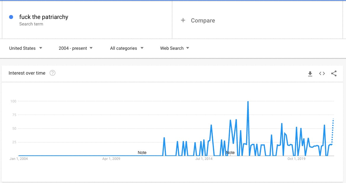The image size is (346, 183).
Task: Click the embed code icon
Action: pos(322,73)
